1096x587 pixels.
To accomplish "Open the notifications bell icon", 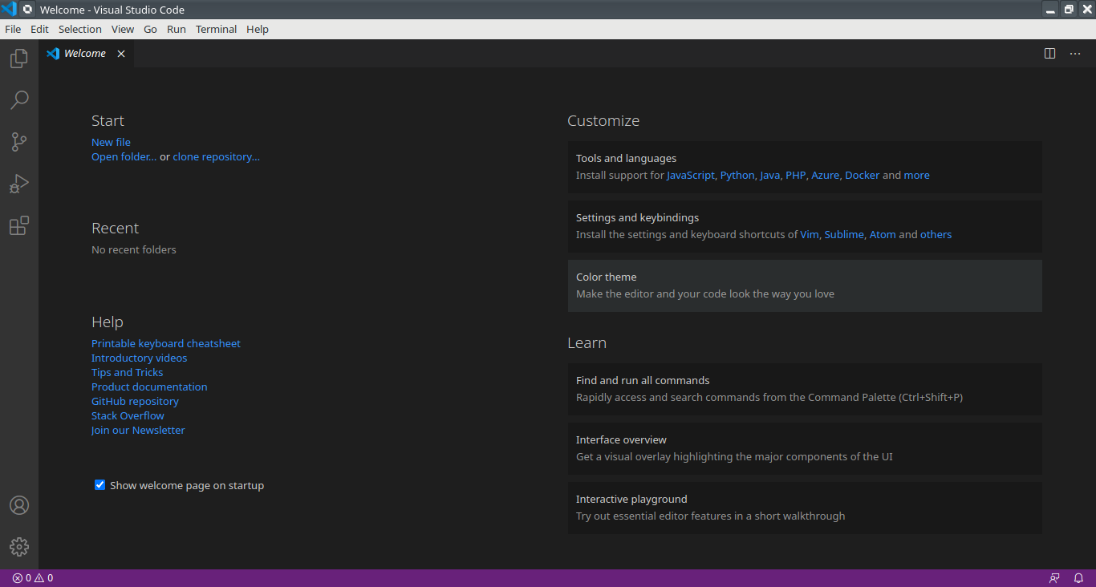I will (x=1079, y=578).
